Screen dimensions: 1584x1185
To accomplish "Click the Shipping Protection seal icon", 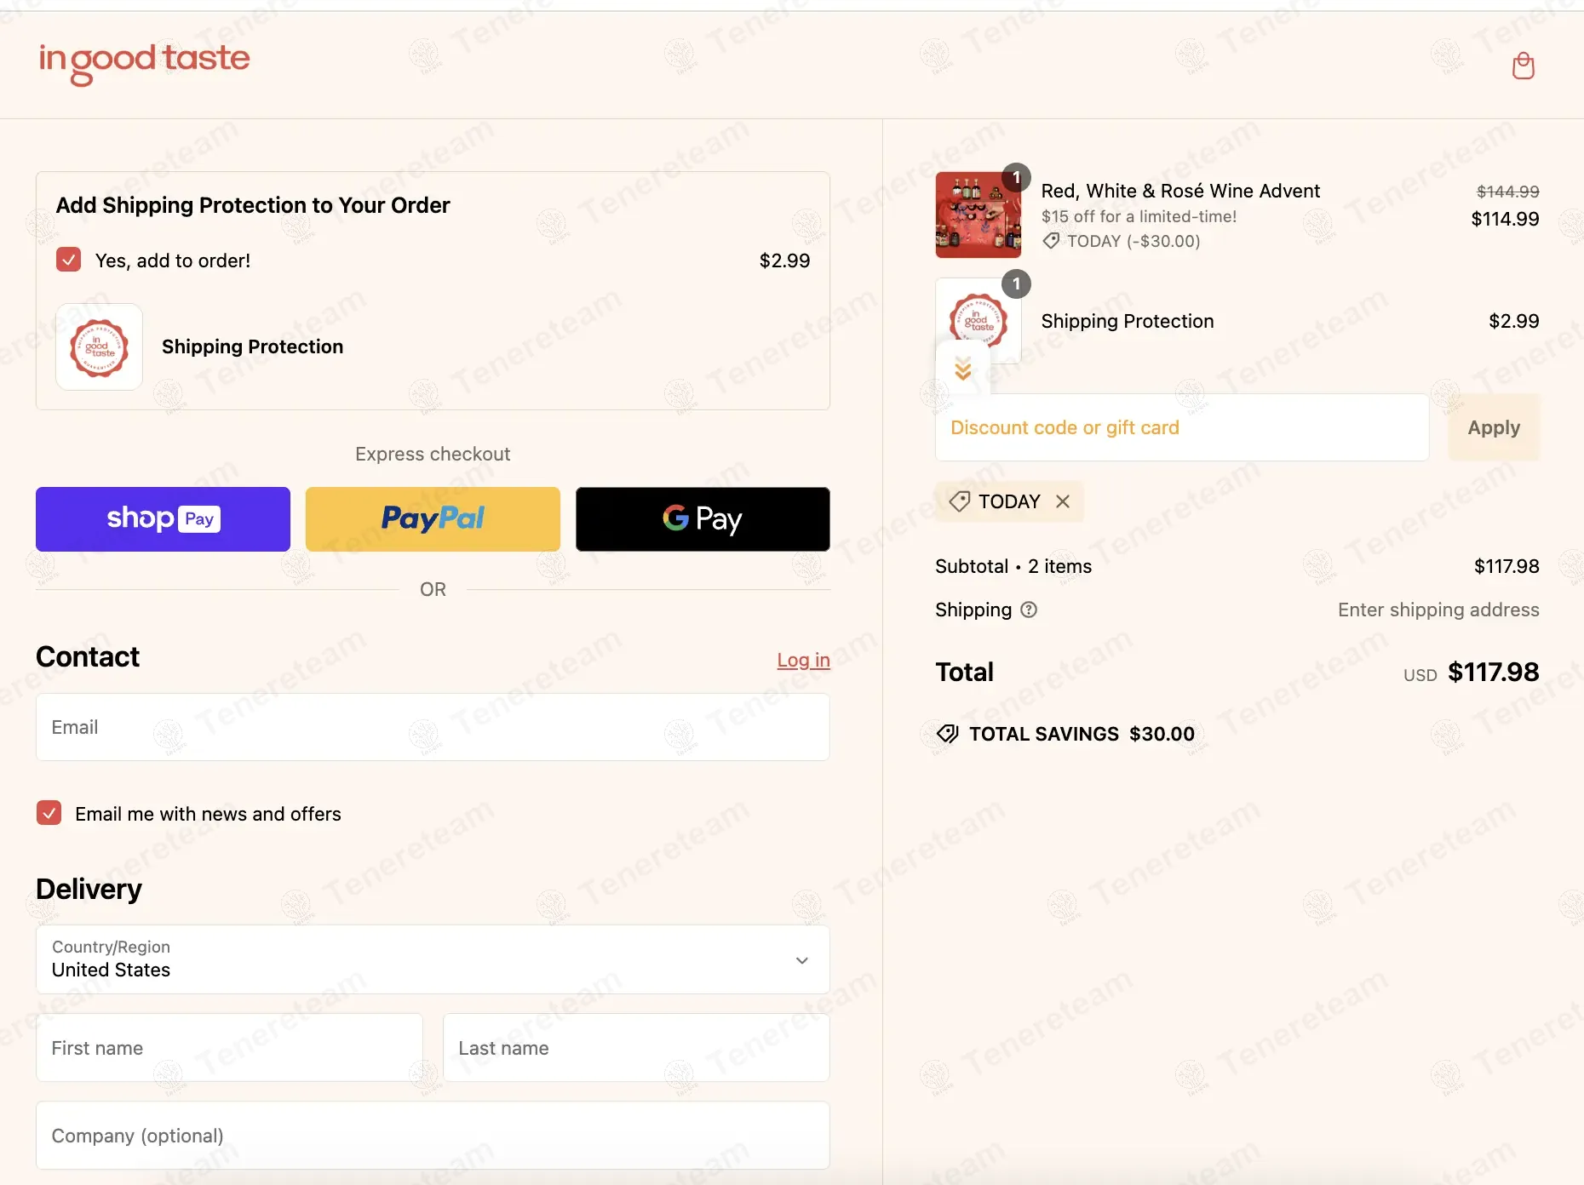I will [99, 347].
